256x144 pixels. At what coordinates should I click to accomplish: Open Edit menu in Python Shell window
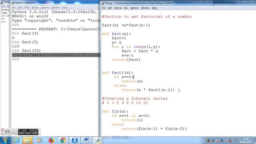(x=20, y=8)
